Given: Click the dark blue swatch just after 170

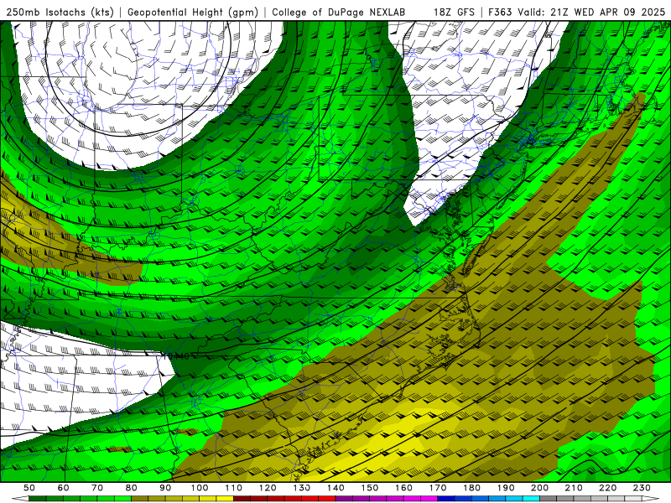Looking at the screenshot, I should pos(445,498).
